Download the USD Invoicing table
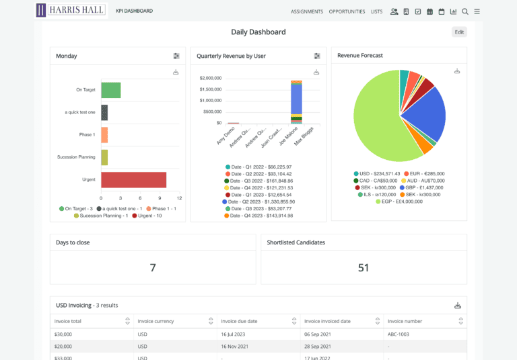The image size is (517, 360). click(x=458, y=306)
